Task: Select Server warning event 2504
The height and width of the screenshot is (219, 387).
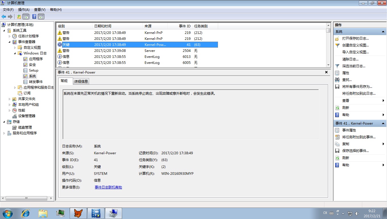Action: (137, 51)
